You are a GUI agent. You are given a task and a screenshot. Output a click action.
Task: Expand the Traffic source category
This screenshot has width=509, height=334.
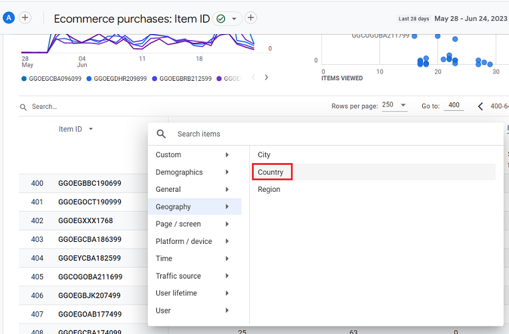[x=192, y=276]
